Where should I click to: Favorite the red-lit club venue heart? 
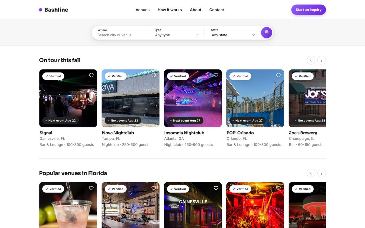click(278, 188)
